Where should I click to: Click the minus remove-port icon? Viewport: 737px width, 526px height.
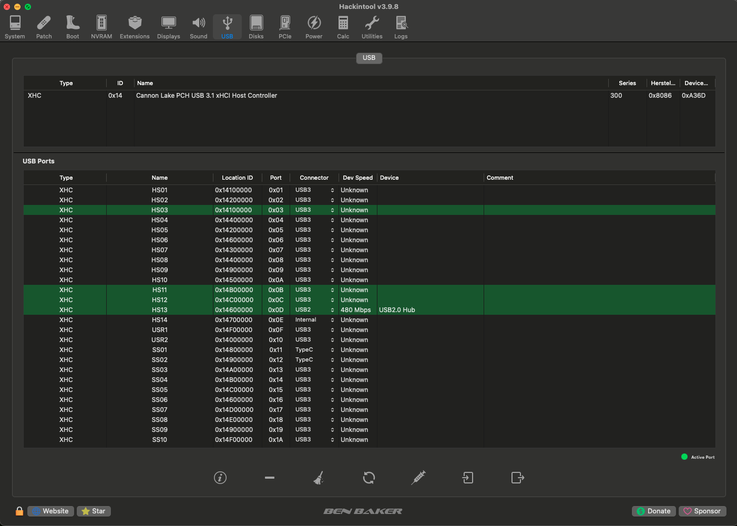(270, 478)
